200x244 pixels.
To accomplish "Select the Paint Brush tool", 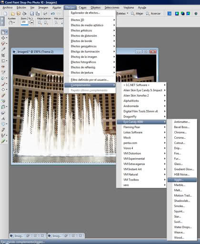I will pyautogui.click(x=3, y=84).
